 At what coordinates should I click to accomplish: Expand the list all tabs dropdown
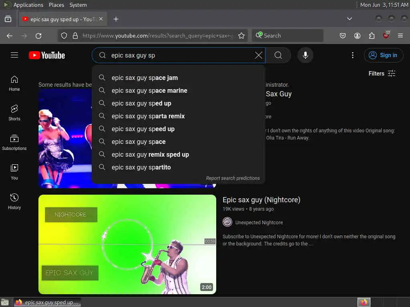(349, 19)
